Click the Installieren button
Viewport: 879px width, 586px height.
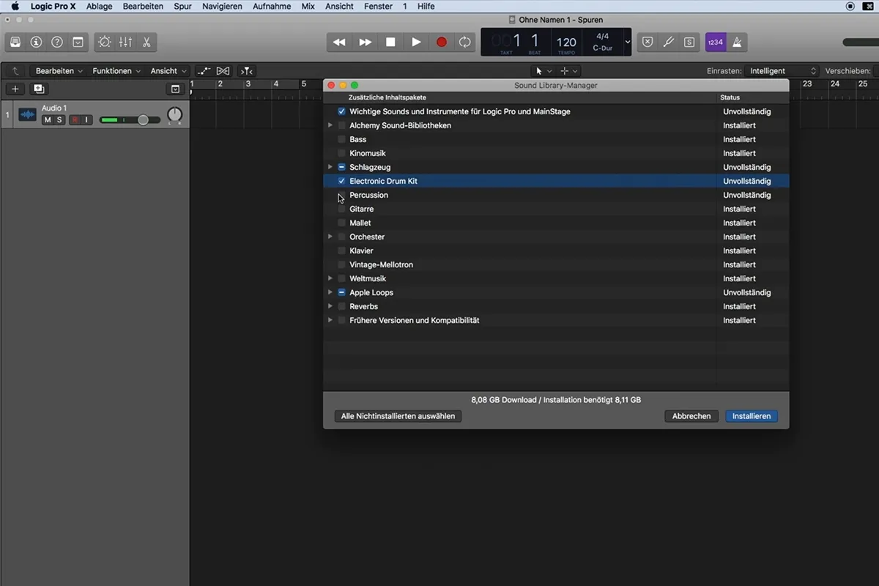752,416
